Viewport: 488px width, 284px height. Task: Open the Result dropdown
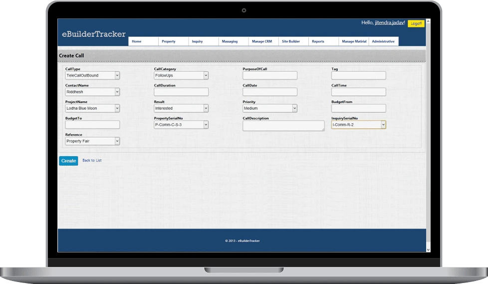tap(181, 108)
